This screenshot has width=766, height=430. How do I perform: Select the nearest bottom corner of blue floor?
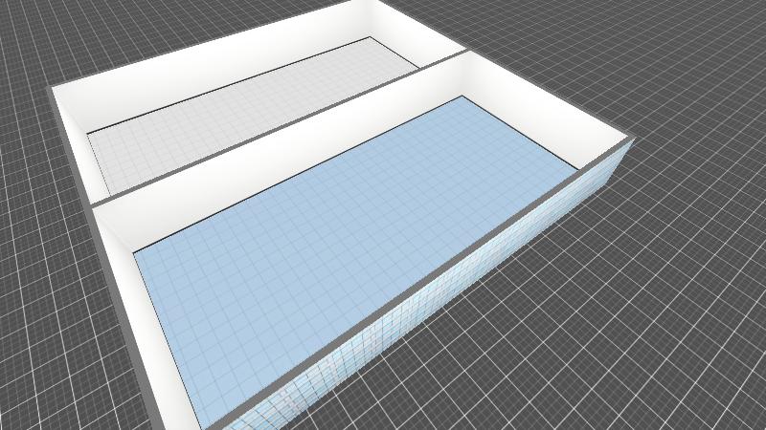point(203,427)
